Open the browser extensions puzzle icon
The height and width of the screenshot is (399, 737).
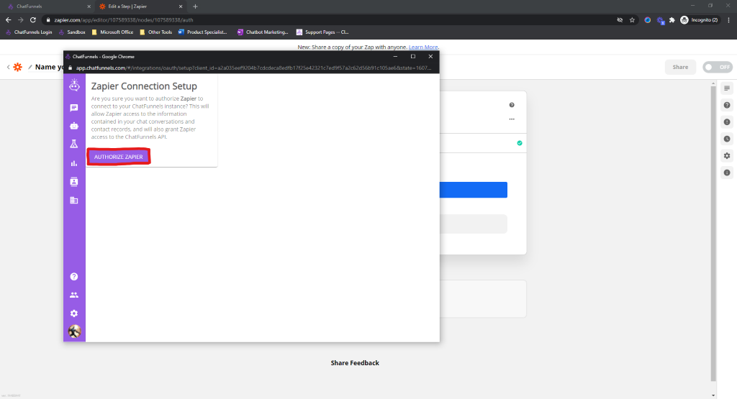tap(672, 20)
